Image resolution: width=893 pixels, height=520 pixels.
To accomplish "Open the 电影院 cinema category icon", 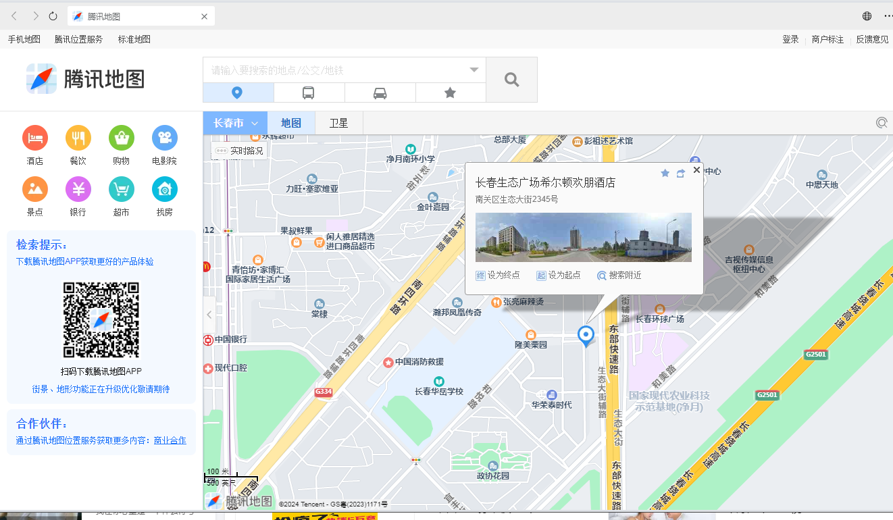I will pos(165,138).
